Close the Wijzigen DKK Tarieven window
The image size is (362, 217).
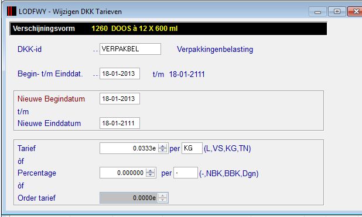click(355, 12)
